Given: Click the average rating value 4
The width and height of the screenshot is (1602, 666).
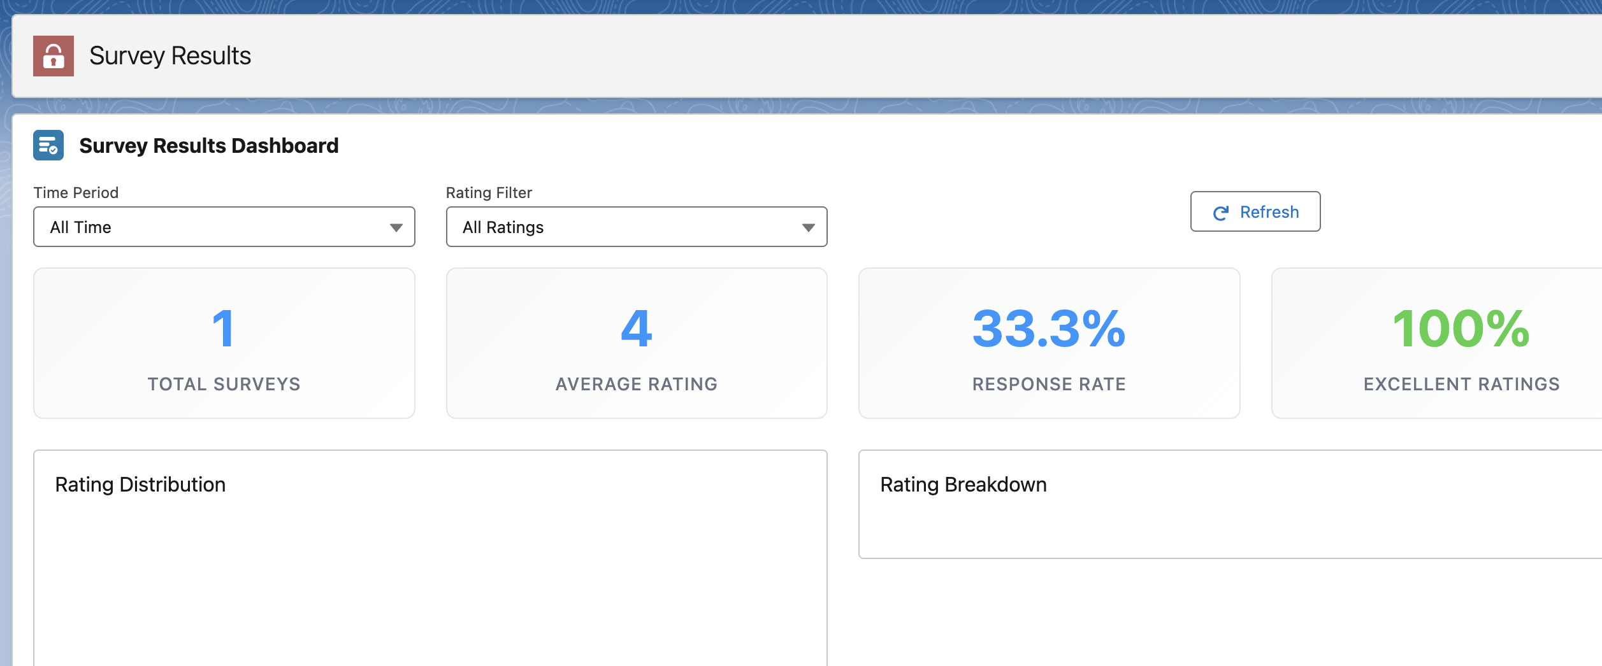Looking at the screenshot, I should point(636,329).
